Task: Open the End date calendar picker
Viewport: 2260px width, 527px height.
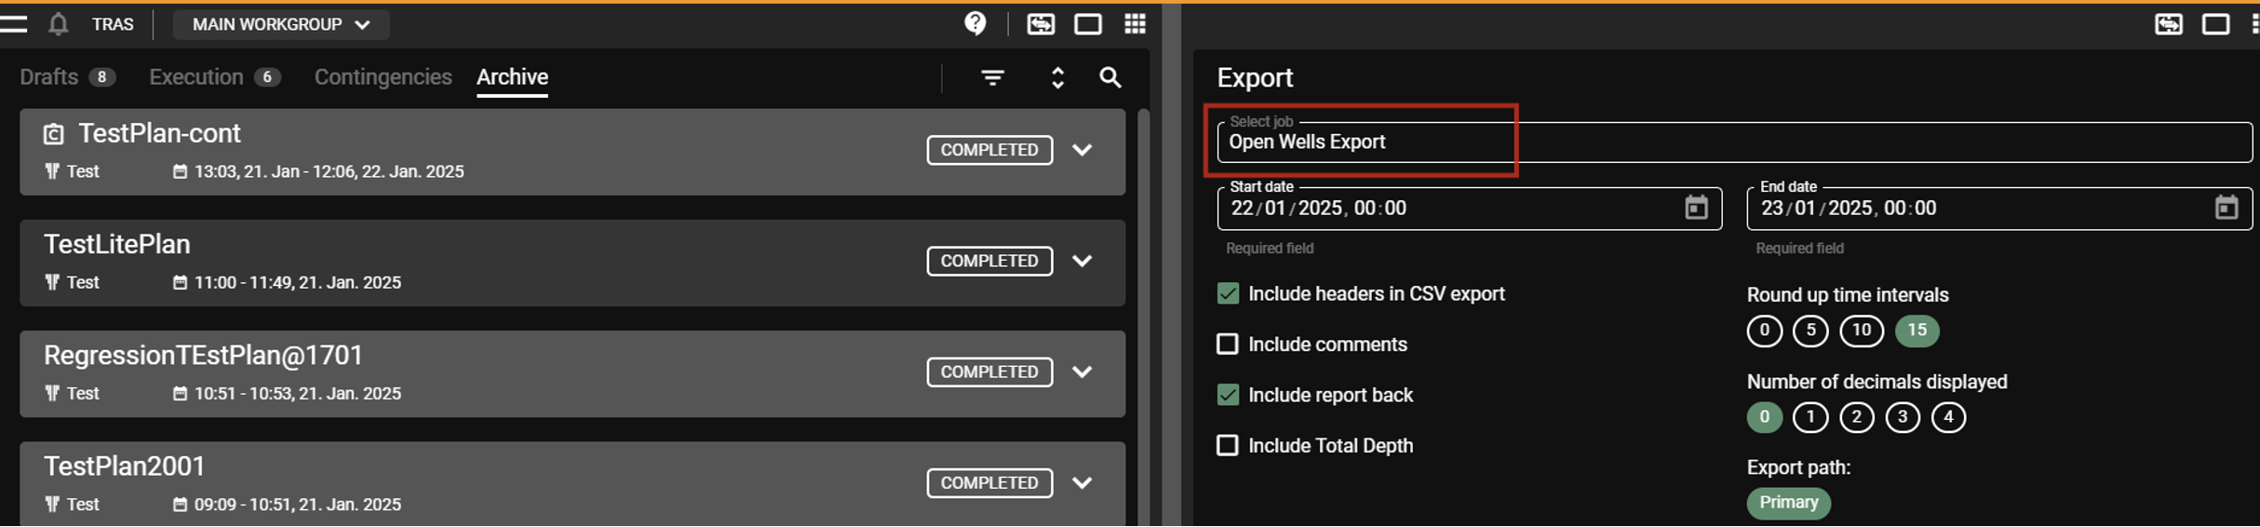Action: pos(2226,208)
